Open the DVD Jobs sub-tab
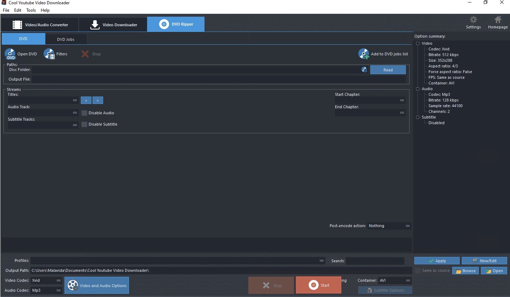 [x=66, y=39]
